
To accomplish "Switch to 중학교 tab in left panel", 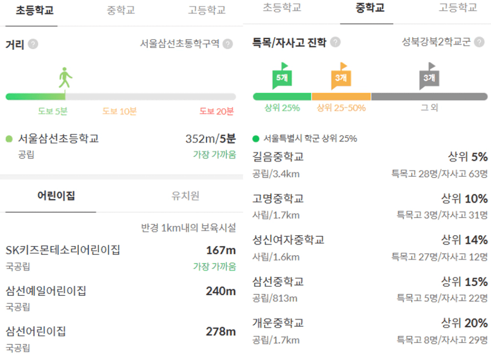I will point(120,10).
